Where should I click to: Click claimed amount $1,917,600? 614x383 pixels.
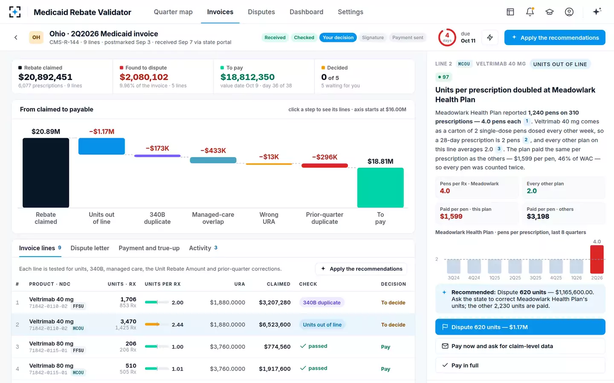click(x=275, y=369)
